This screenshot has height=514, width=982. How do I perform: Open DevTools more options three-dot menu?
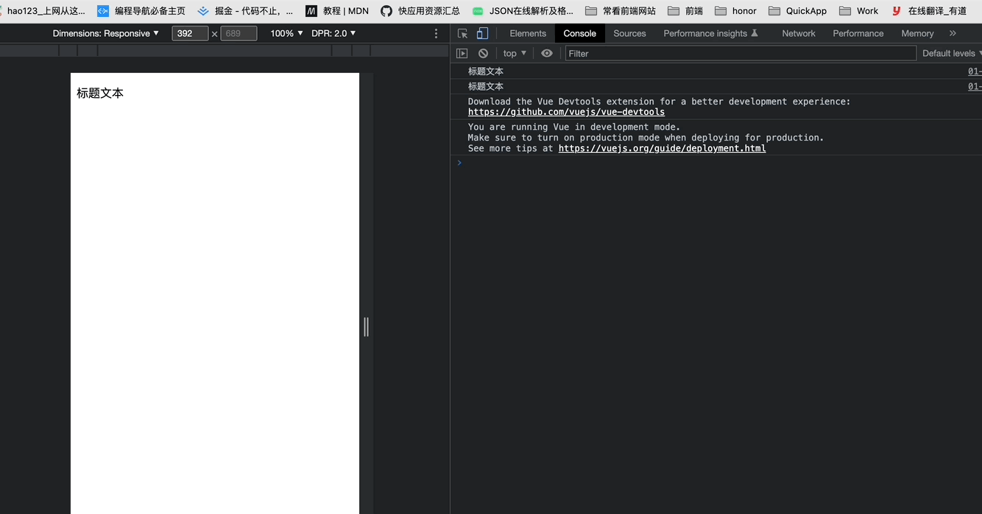[x=436, y=33]
